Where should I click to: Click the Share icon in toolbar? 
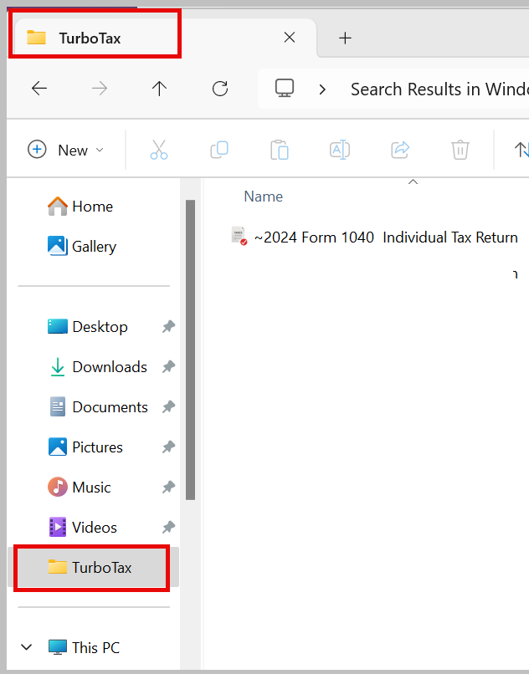click(400, 150)
